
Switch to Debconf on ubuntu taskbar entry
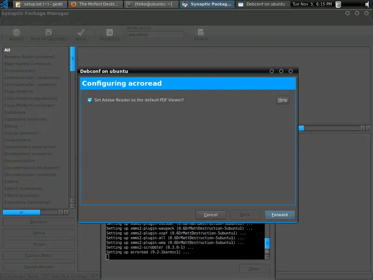[x=262, y=4]
